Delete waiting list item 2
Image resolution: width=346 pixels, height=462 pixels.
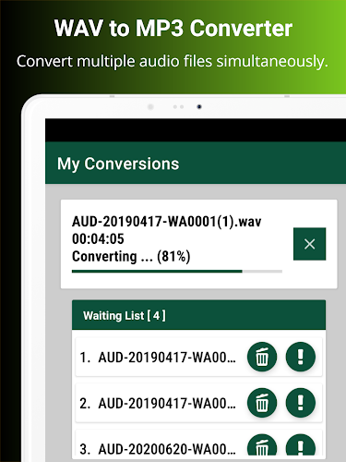262,403
